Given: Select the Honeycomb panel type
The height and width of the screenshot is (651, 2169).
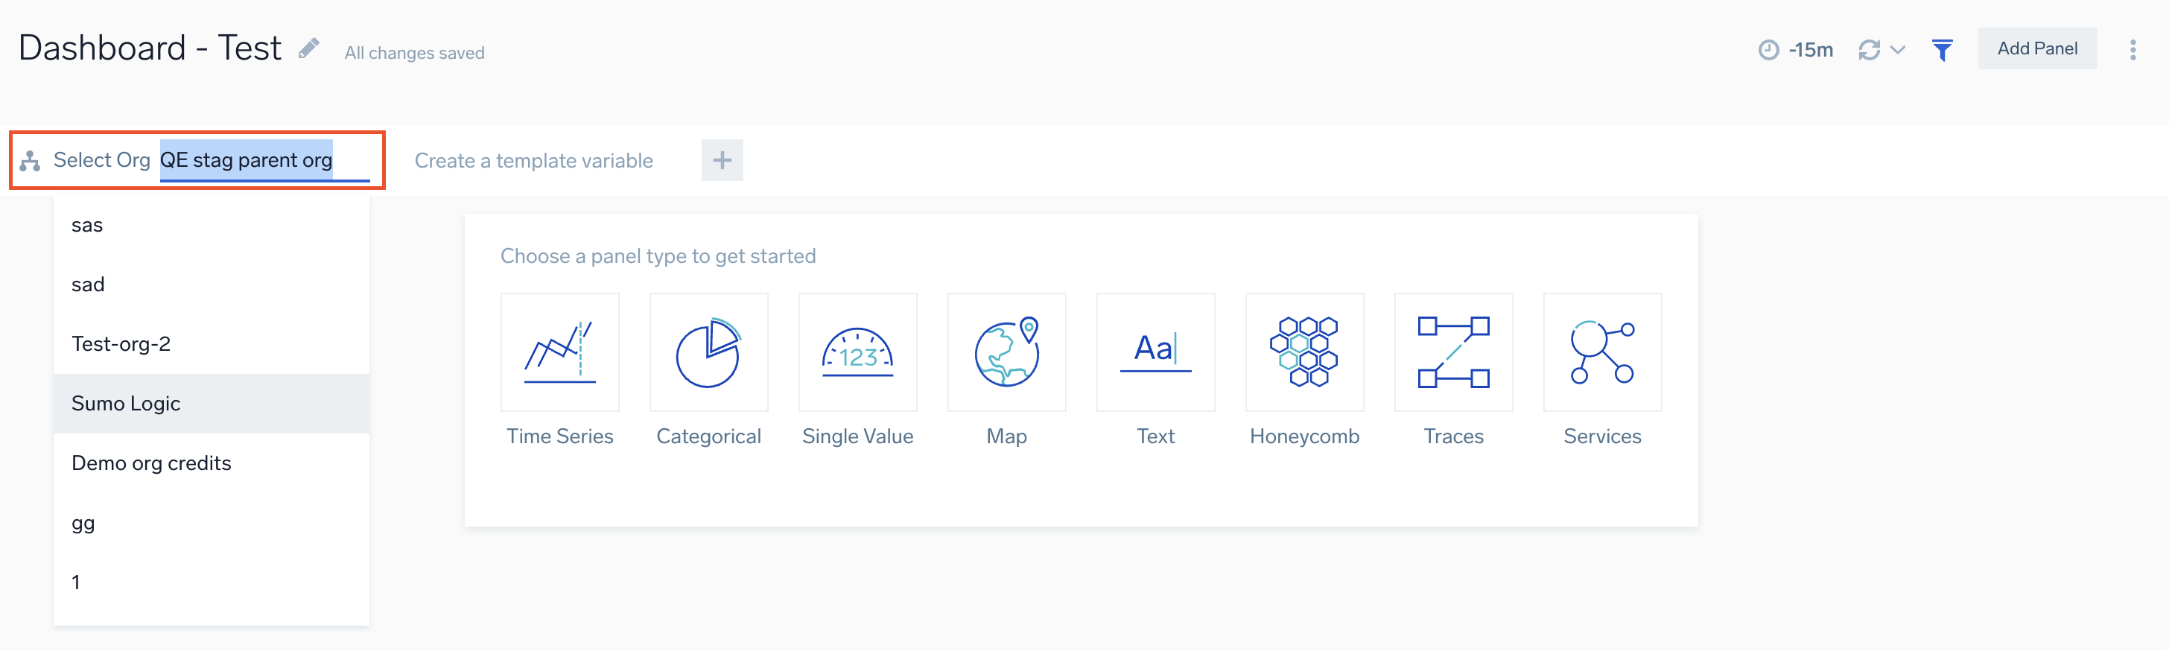Looking at the screenshot, I should pos(1304,352).
